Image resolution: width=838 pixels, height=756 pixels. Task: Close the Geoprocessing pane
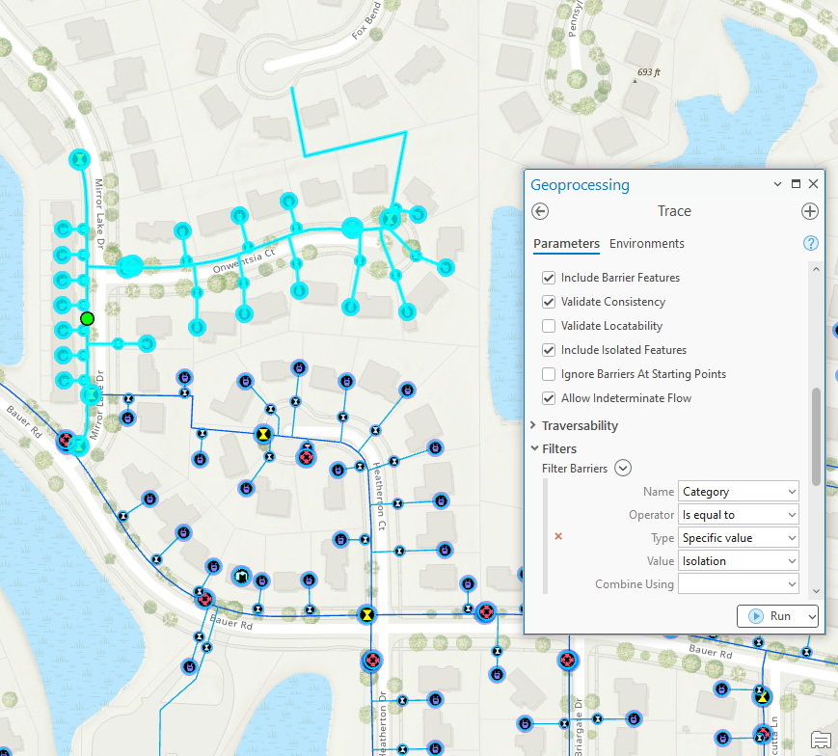pyautogui.click(x=814, y=184)
